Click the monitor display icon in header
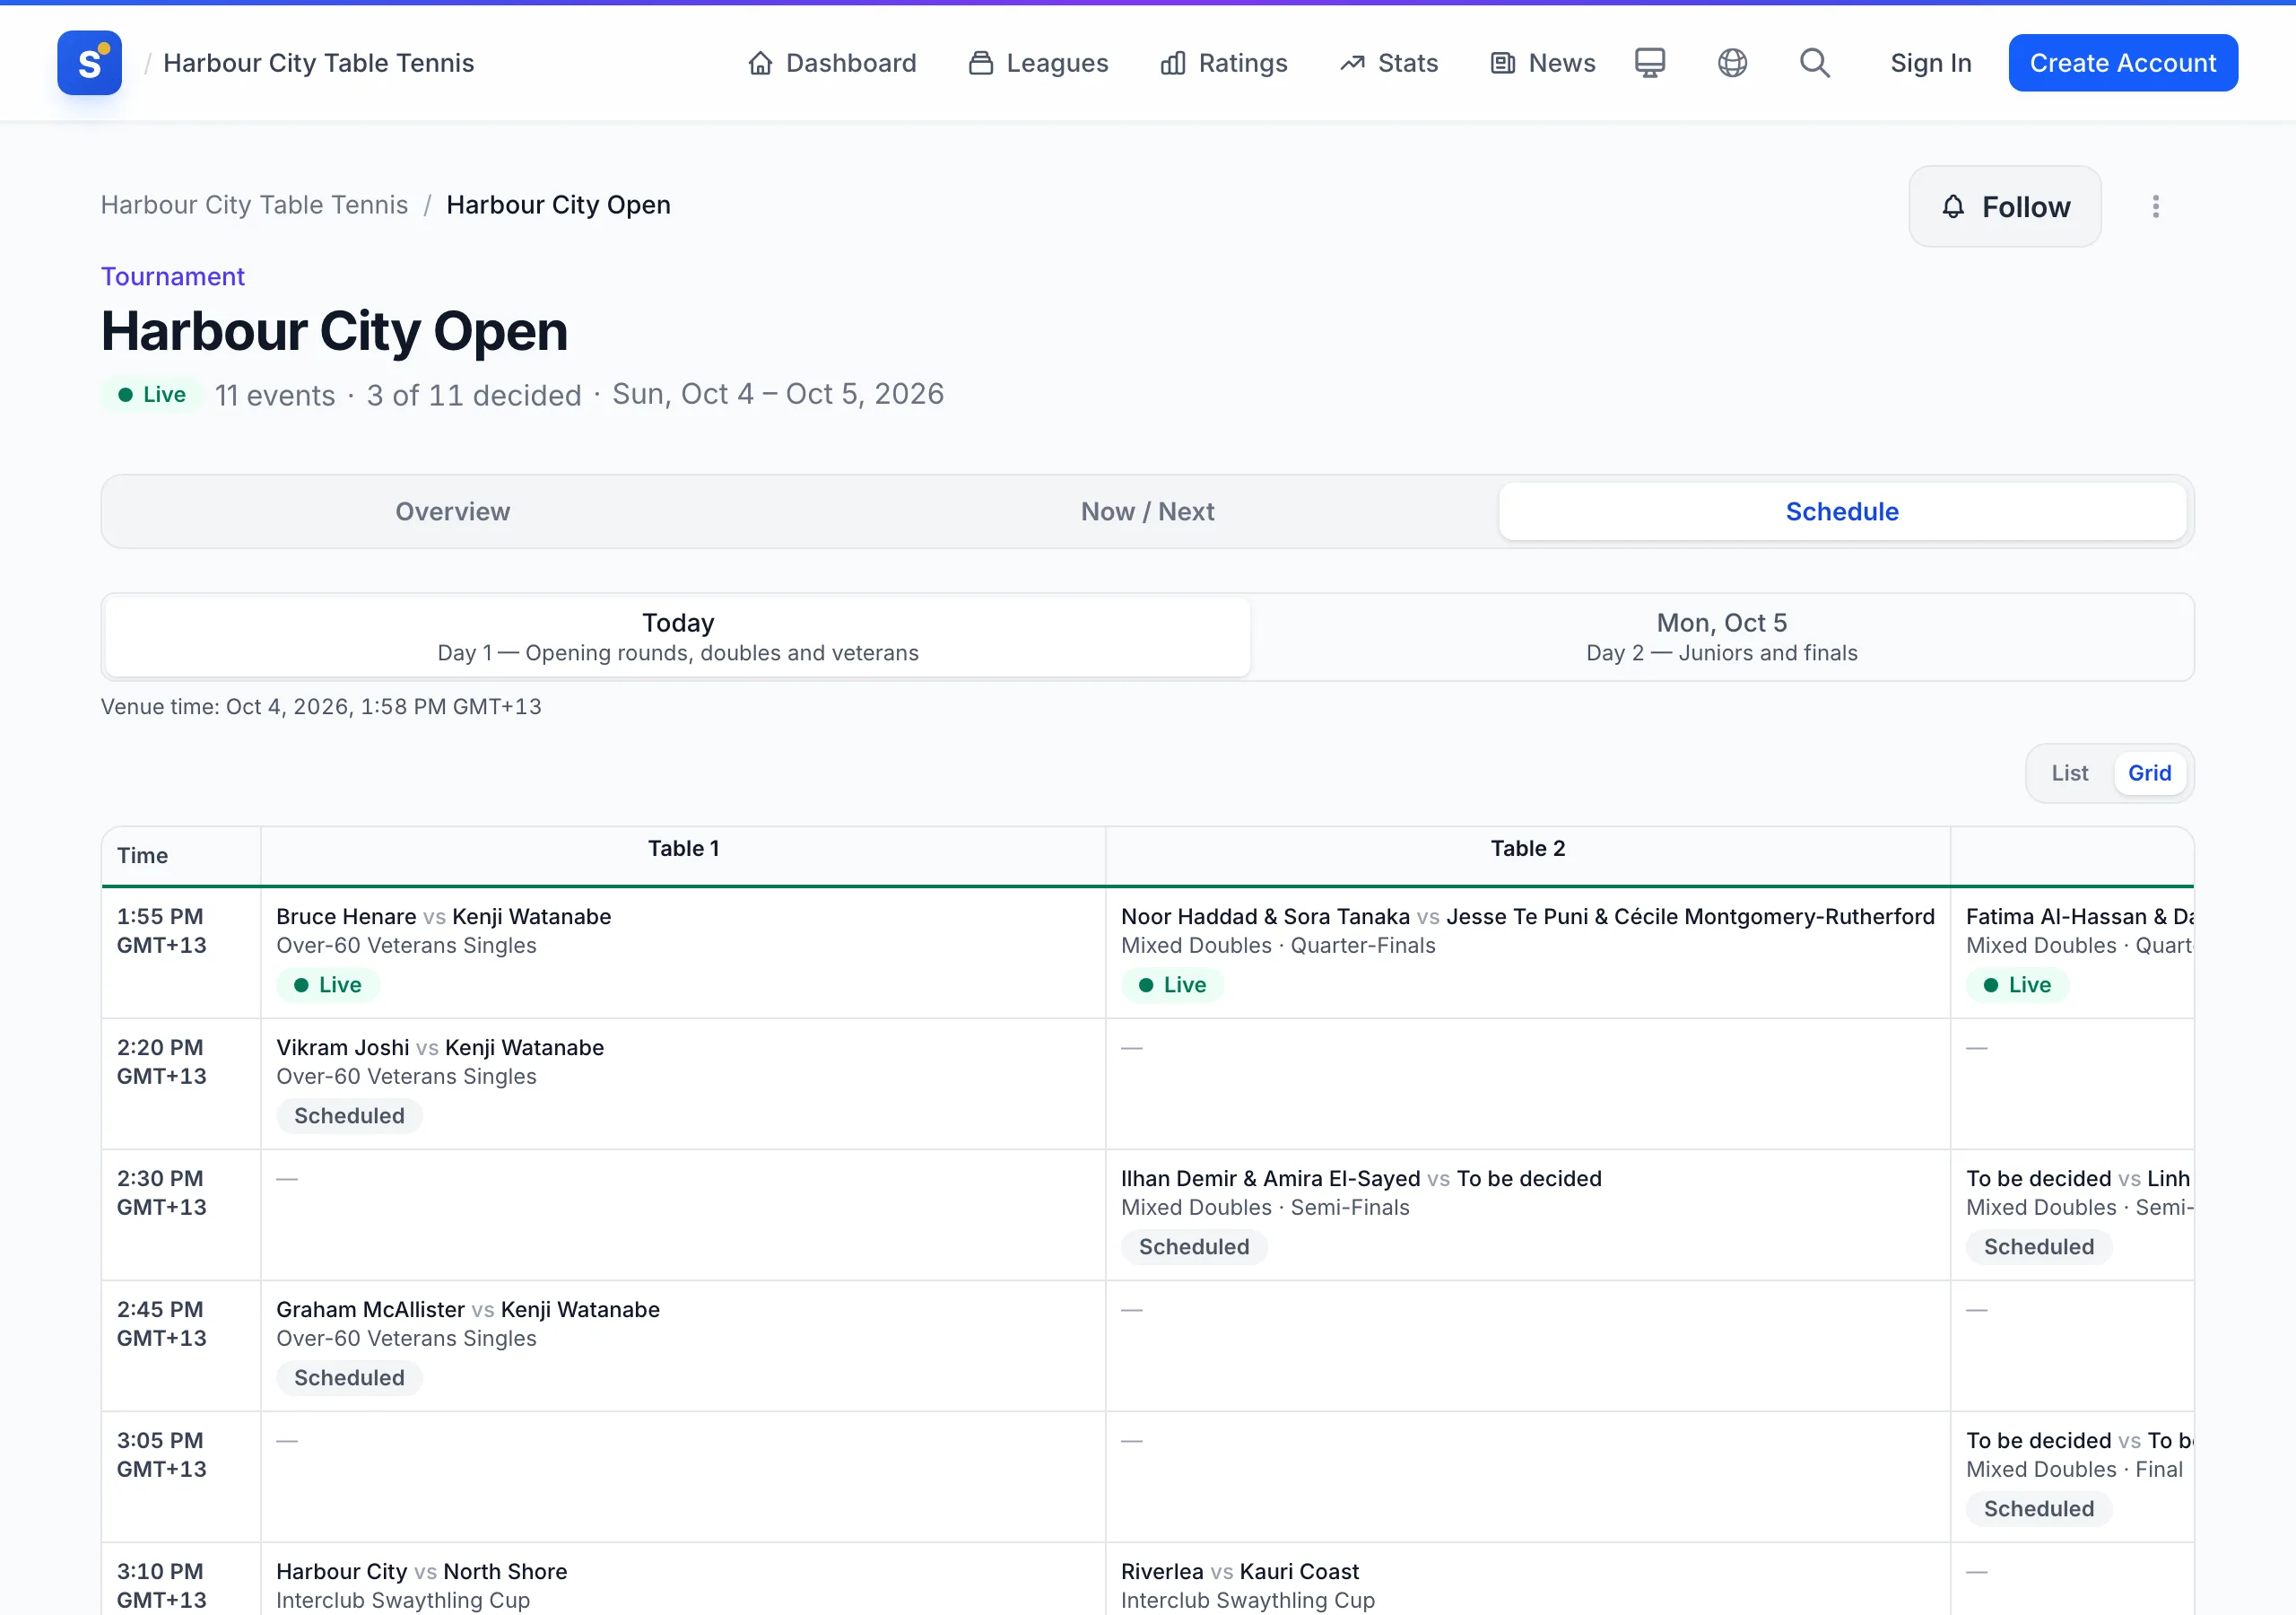2296x1615 pixels. coord(1649,63)
